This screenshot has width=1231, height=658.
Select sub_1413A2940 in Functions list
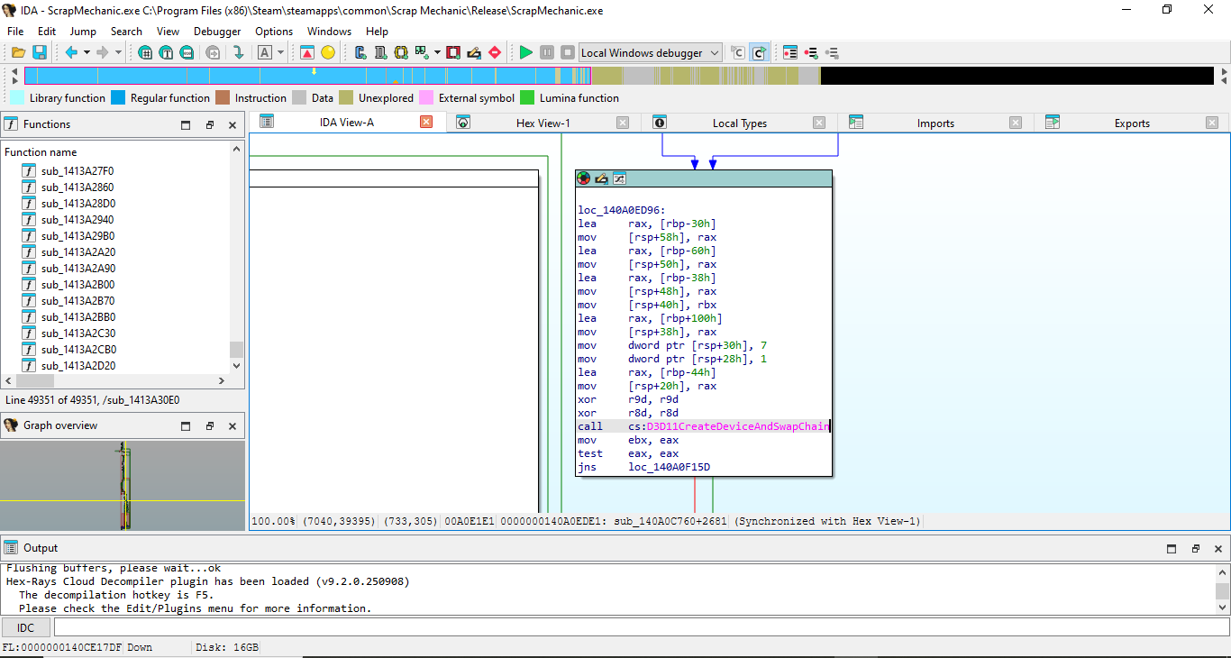78,219
